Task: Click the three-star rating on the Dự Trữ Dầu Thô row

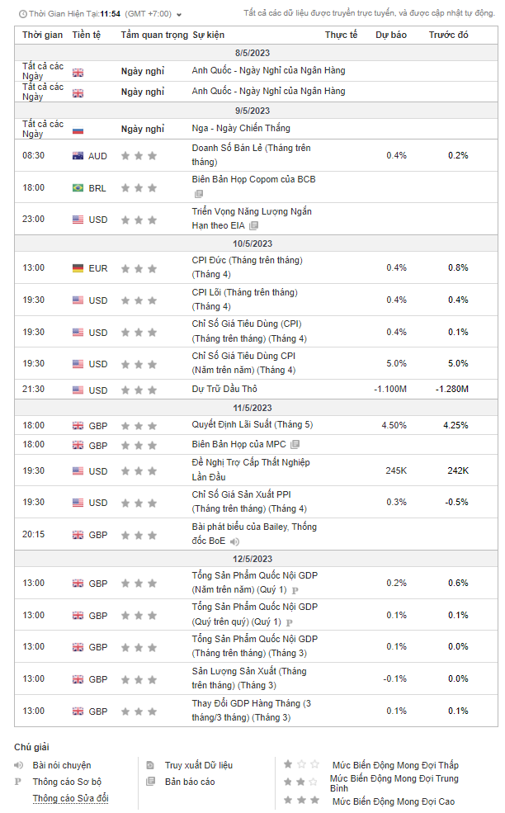Action: 139,390
